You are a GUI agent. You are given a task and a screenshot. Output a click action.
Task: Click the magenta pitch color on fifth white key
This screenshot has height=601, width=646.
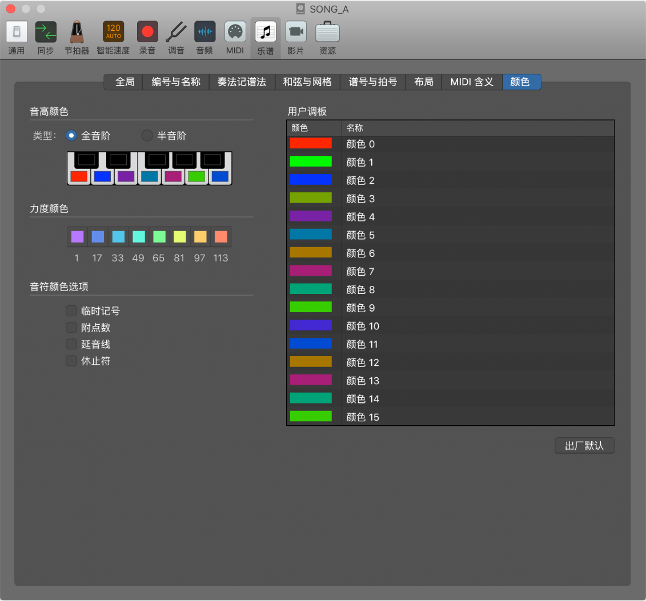coord(173,176)
